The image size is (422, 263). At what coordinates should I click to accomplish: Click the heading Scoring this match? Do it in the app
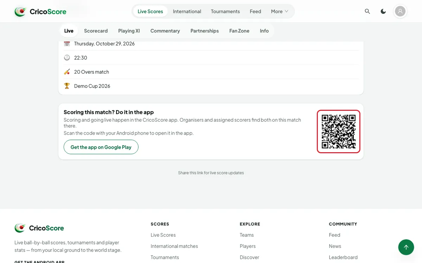pyautogui.click(x=109, y=112)
